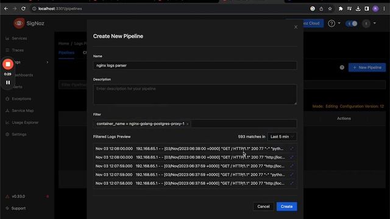Screen dimensions: 390x219
Task: Click the Create button
Action: point(286,207)
